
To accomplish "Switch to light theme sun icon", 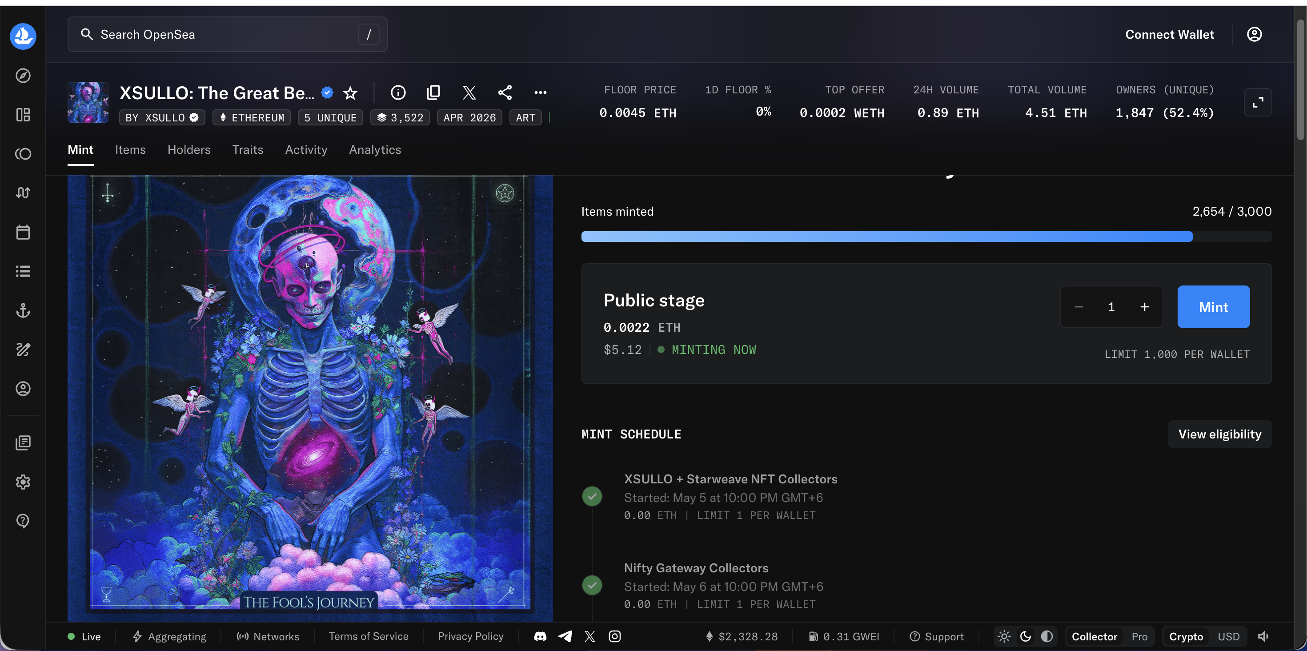I will pos(1004,636).
